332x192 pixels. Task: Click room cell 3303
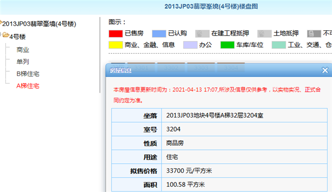pyautogui.click(x=201, y=68)
